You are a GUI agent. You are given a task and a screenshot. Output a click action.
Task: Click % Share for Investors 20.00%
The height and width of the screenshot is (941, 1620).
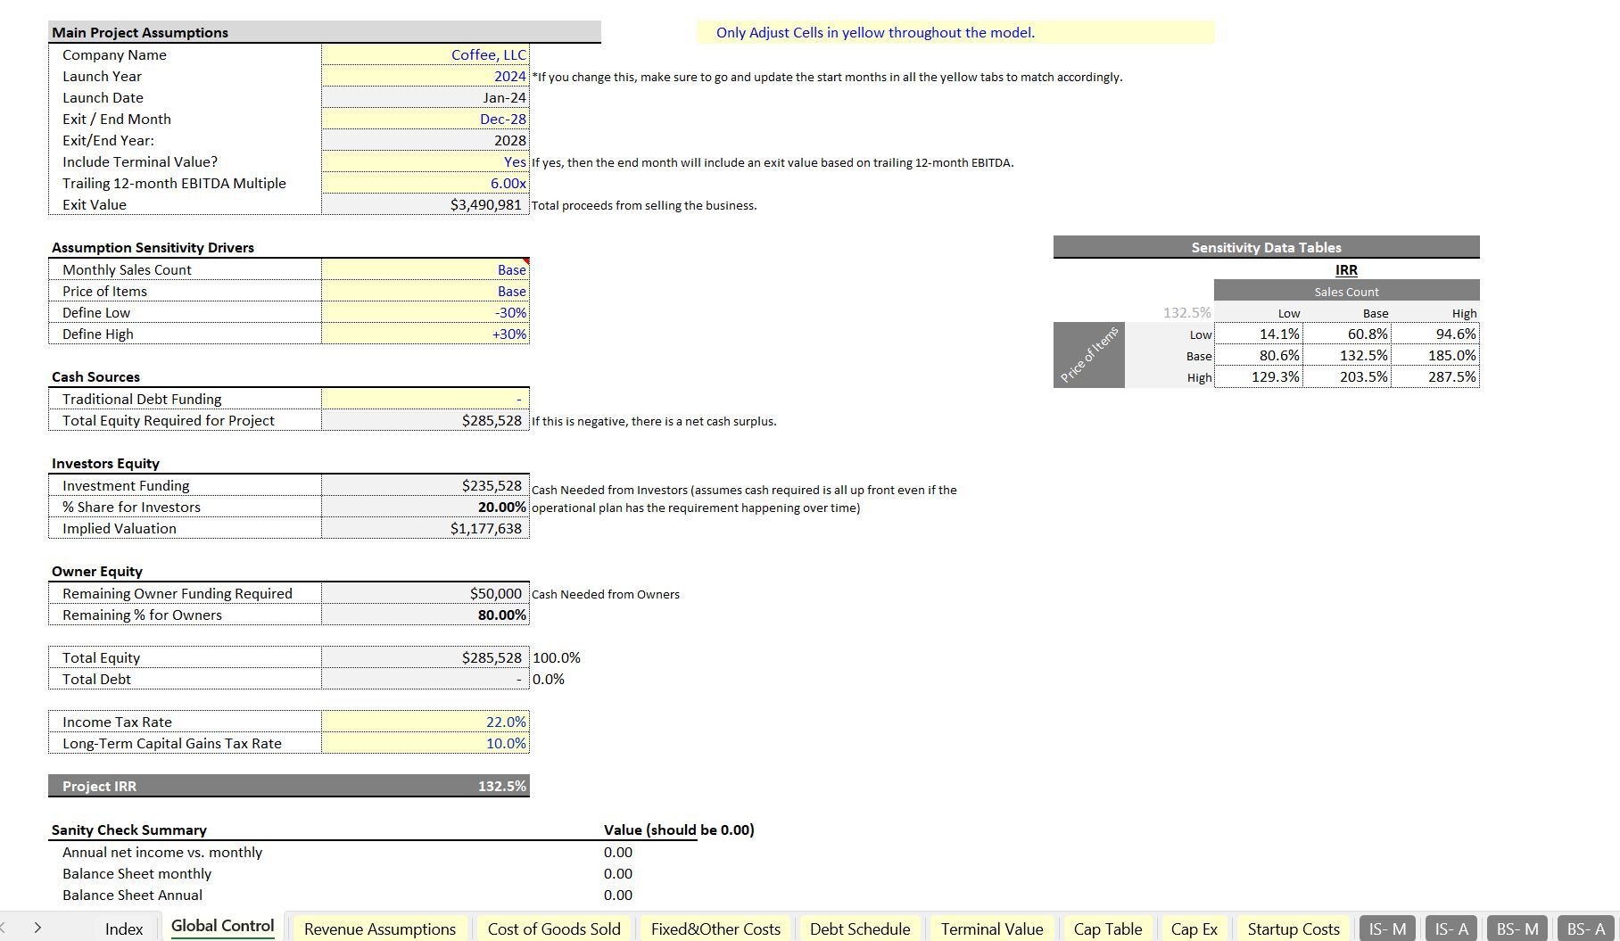pos(425,507)
